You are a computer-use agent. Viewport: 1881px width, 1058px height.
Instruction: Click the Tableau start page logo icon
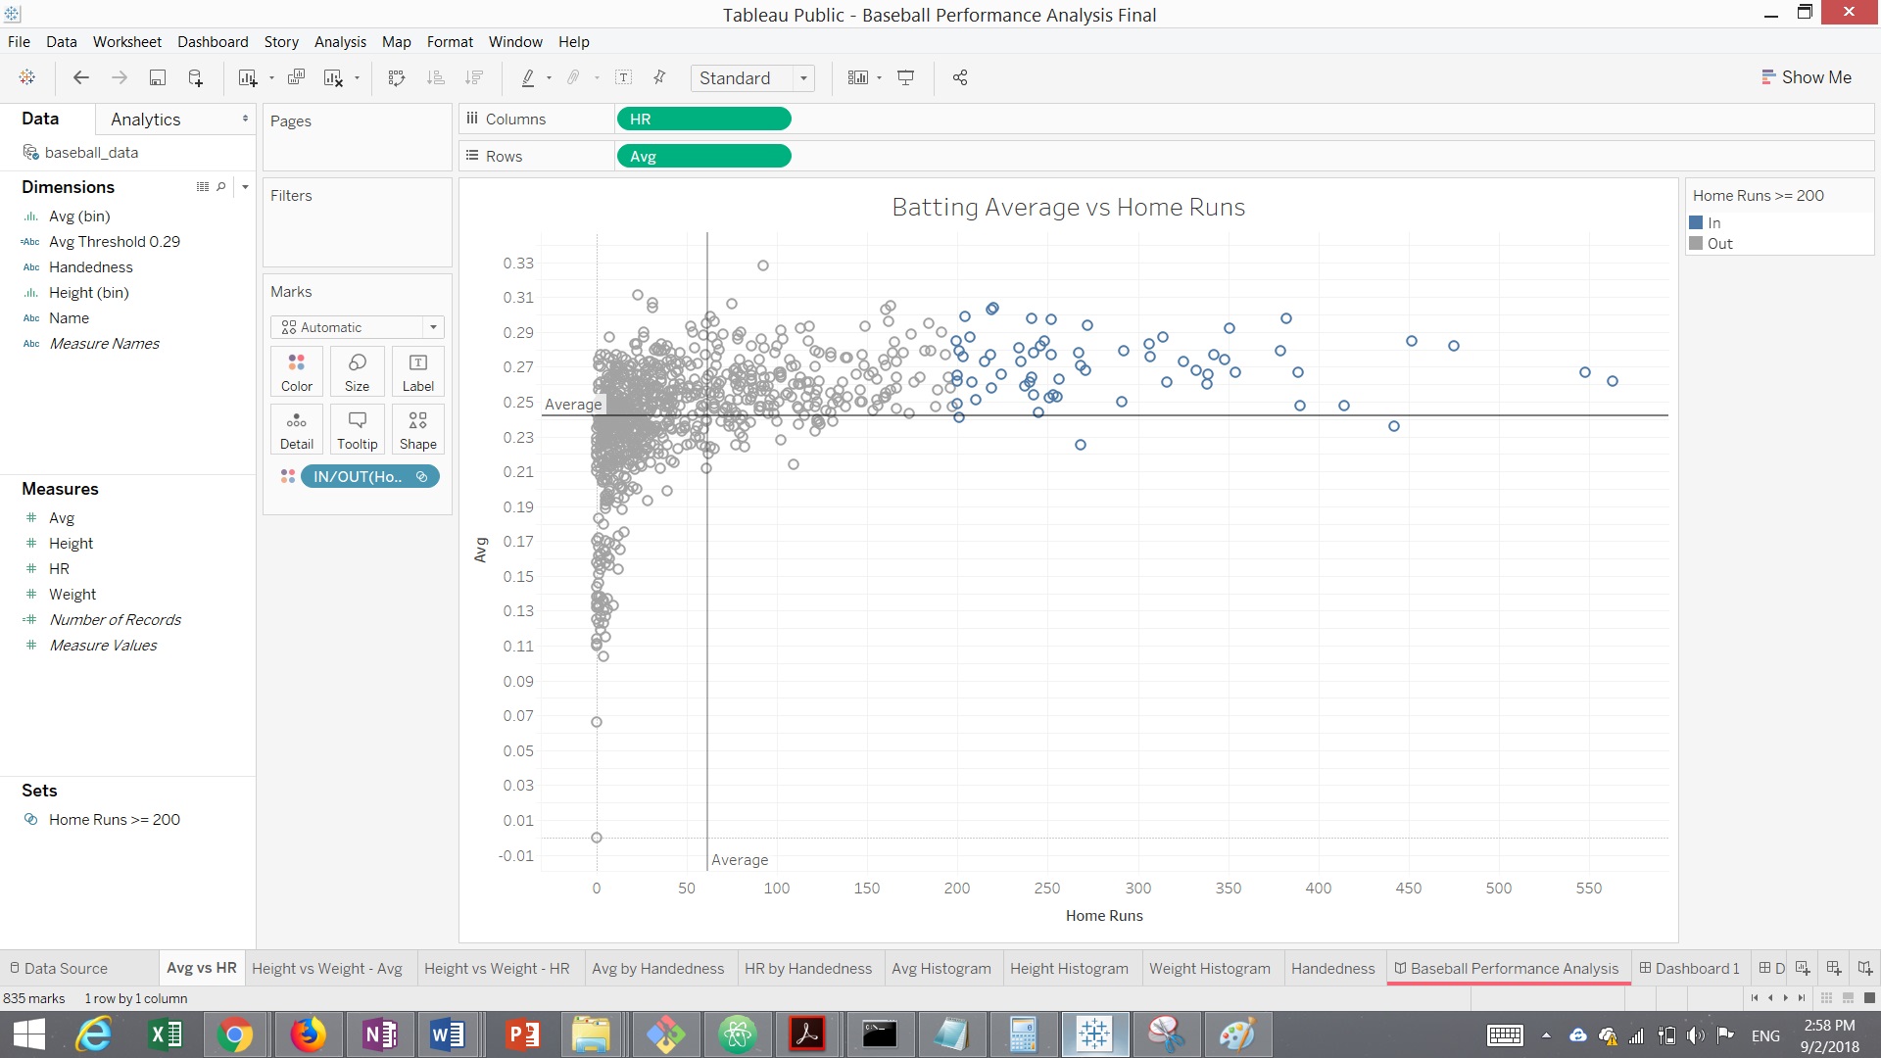click(x=27, y=77)
